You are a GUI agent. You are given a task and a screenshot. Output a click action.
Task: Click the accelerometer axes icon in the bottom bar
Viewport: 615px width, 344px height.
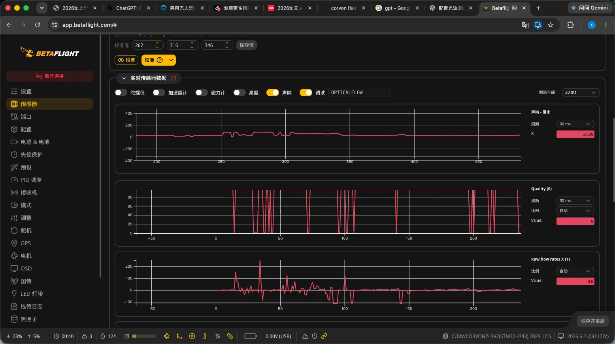point(179,336)
